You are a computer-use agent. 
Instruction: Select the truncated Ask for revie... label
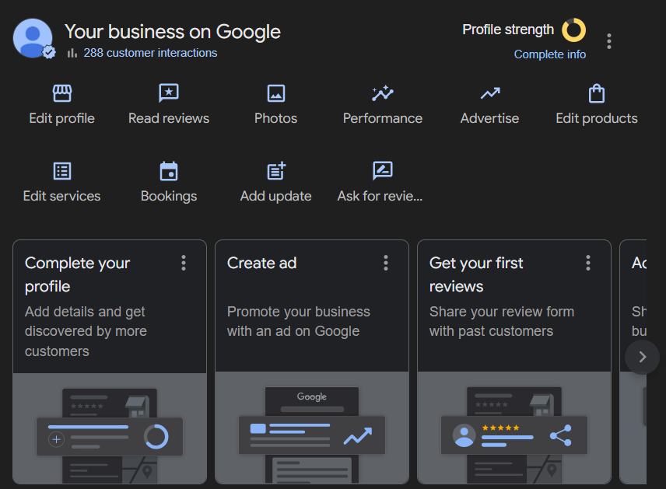click(x=380, y=197)
